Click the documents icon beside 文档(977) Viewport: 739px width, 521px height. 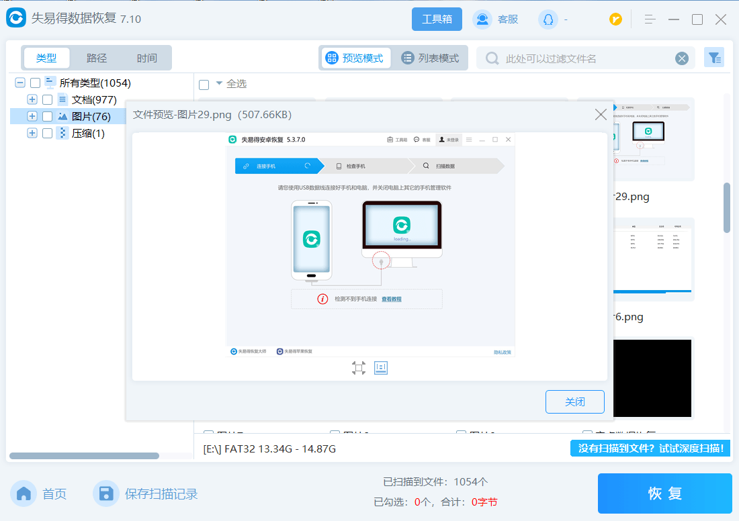pyautogui.click(x=62, y=99)
